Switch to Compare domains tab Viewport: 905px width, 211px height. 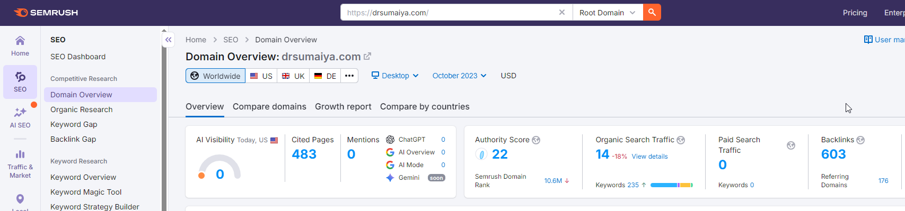269,106
